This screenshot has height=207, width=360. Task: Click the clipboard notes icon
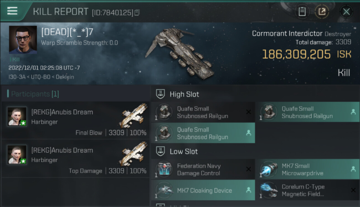click(x=302, y=12)
